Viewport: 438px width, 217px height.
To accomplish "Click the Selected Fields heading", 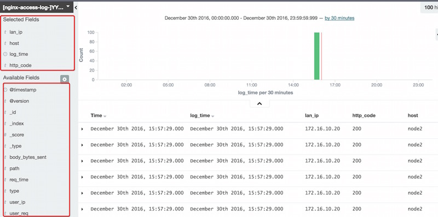I will (x=21, y=20).
